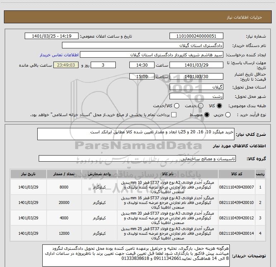
Task: Click the delivery city field رشت
Action: 196,96
